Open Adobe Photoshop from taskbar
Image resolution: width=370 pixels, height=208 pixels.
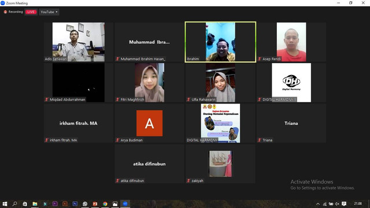click(x=75, y=204)
